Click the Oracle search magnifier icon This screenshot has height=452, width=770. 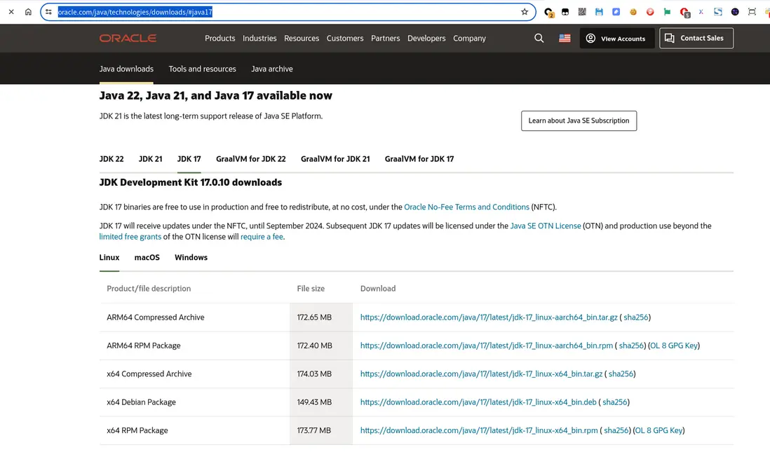point(539,39)
